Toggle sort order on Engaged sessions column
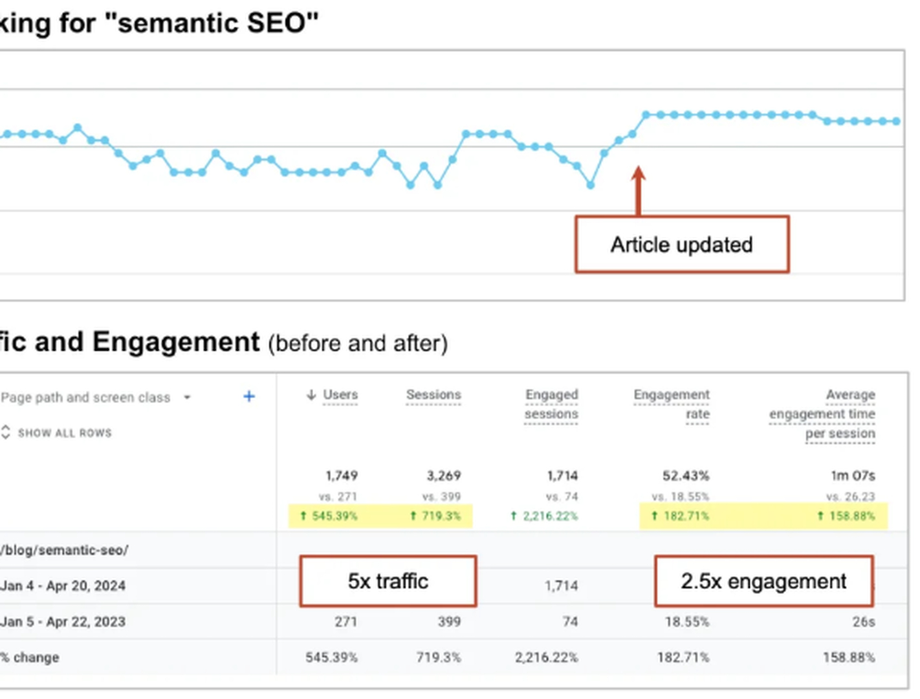The image size is (920, 699). click(x=551, y=405)
